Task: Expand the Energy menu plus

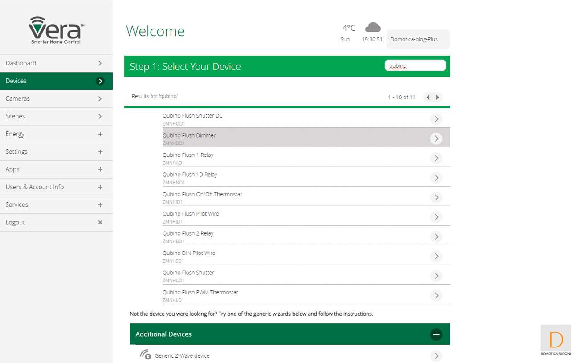Action: [x=100, y=134]
